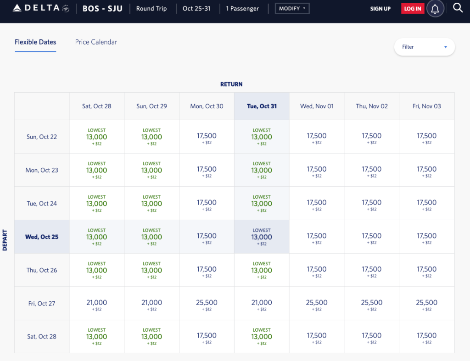Viewport: 470px width, 361px height.
Task: Select Wed Oct 25 depart, Tue Oct 31 return fare
Action: [x=262, y=237]
